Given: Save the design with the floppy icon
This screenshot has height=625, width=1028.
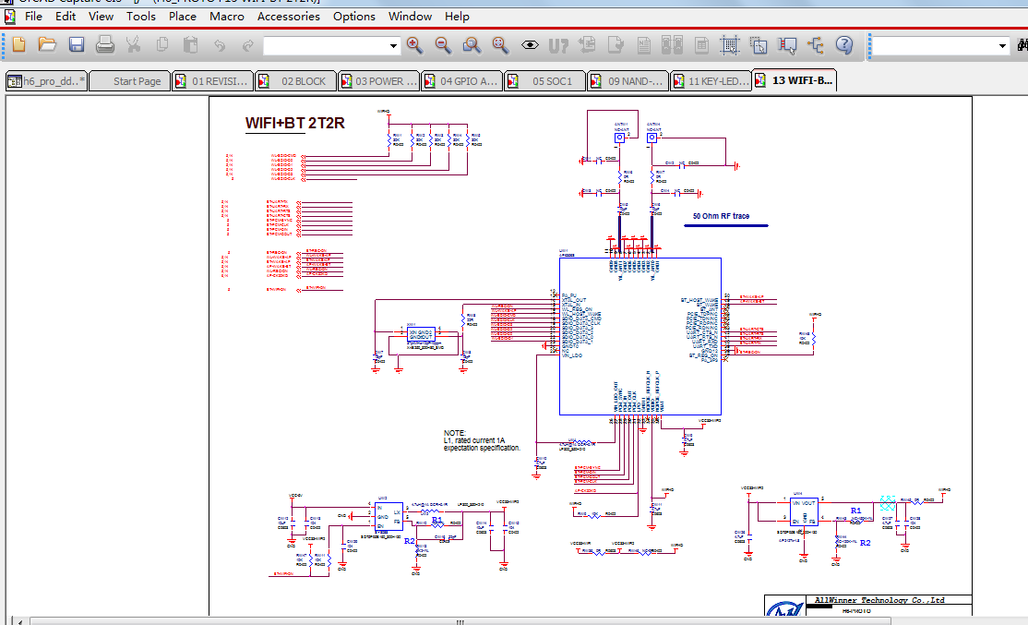Looking at the screenshot, I should pos(77,44).
